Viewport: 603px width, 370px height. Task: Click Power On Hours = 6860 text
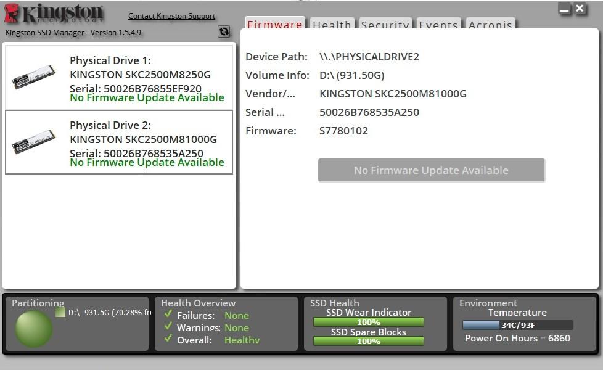517,338
